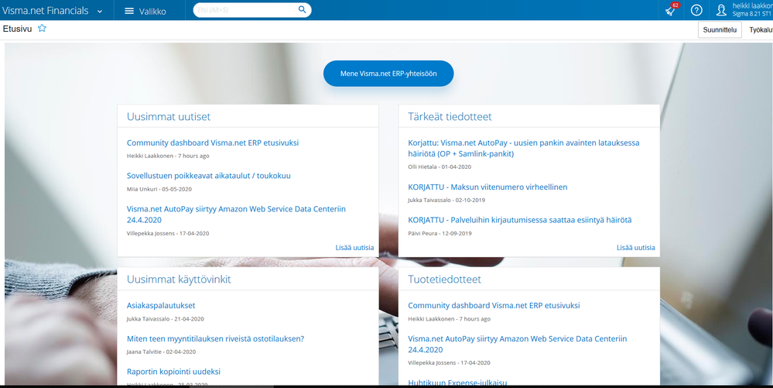This screenshot has height=388, width=773.
Task: Open Korjattu: Visma.net AutoPay notice
Action: tap(524, 148)
